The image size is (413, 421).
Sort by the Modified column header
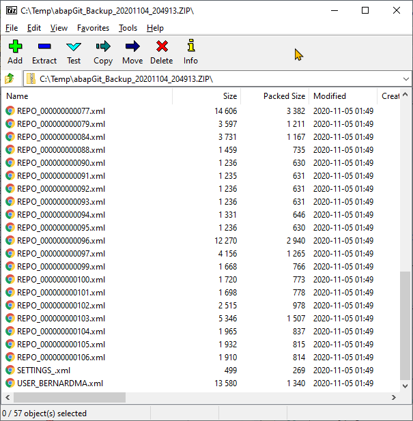pos(343,96)
